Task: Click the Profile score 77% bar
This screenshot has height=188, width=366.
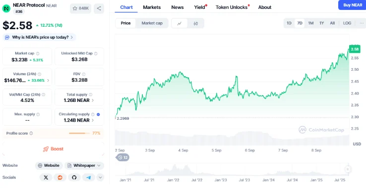Action: click(x=79, y=133)
